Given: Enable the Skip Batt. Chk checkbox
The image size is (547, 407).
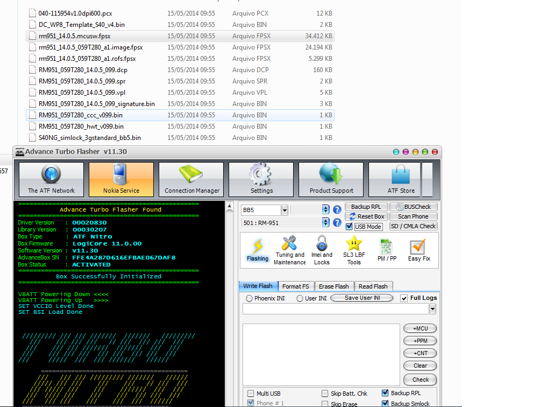Looking at the screenshot, I should pyautogui.click(x=325, y=394).
